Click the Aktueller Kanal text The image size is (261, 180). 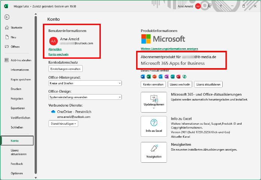pos(181,137)
